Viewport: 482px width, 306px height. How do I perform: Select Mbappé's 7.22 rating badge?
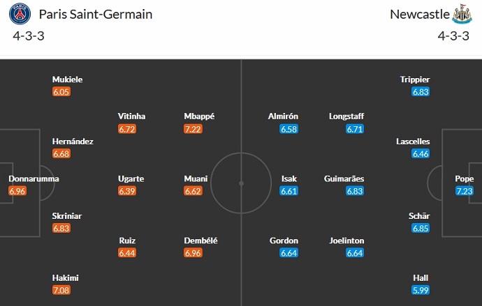coord(193,129)
